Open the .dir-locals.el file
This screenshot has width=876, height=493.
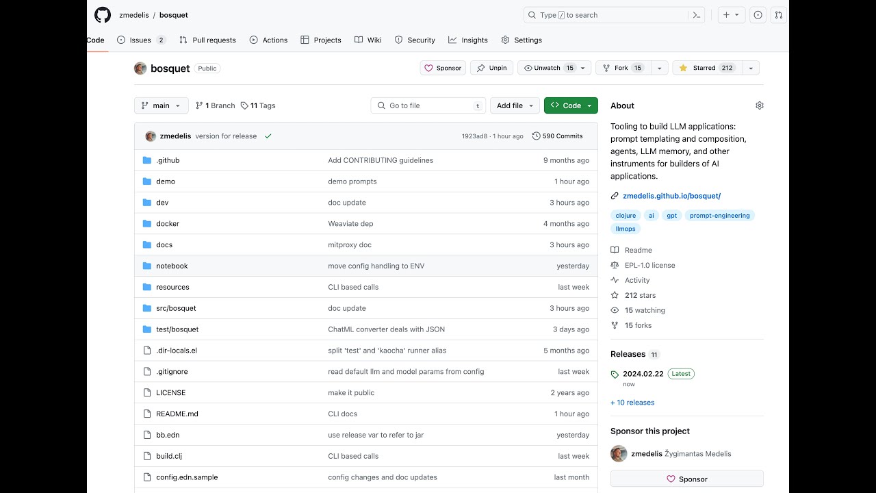[x=177, y=351]
